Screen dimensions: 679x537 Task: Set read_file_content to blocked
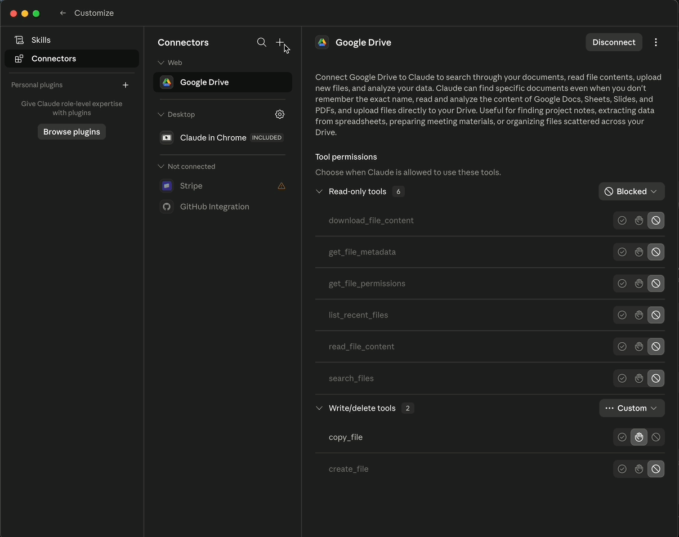pos(656,347)
